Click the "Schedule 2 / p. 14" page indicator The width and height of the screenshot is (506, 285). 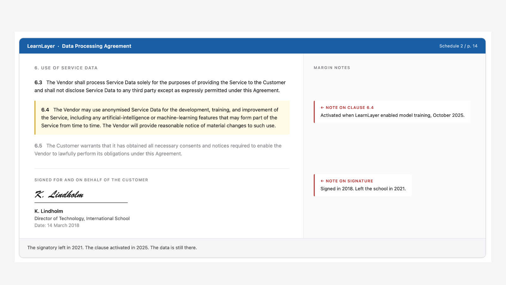click(x=458, y=46)
